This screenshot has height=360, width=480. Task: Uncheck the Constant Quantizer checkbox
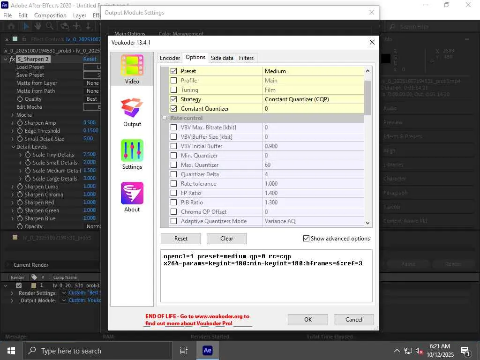pyautogui.click(x=173, y=109)
